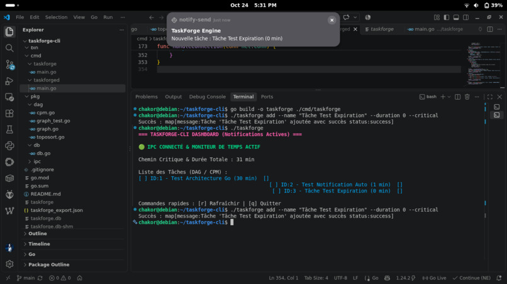Open toposort.go file
The height and width of the screenshot is (284, 507).
click(50, 137)
